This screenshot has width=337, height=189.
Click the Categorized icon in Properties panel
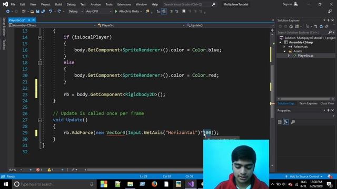[x=280, y=122]
